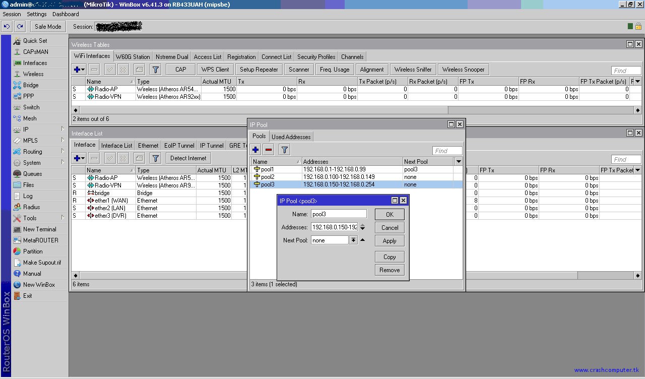This screenshot has height=379, width=645.
Task: Open Files in sidebar
Action: point(40,184)
